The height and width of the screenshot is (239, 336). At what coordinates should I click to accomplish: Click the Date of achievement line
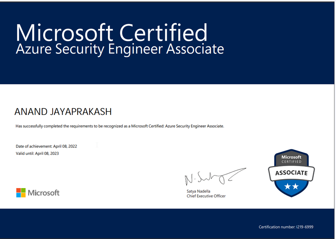click(x=46, y=146)
